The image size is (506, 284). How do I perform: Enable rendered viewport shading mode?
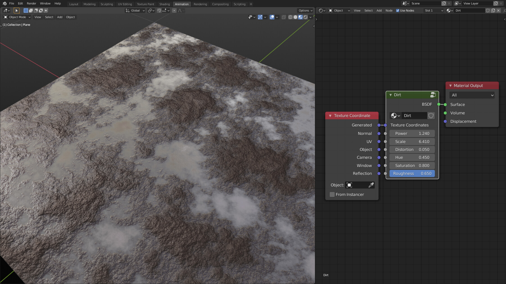pos(306,17)
